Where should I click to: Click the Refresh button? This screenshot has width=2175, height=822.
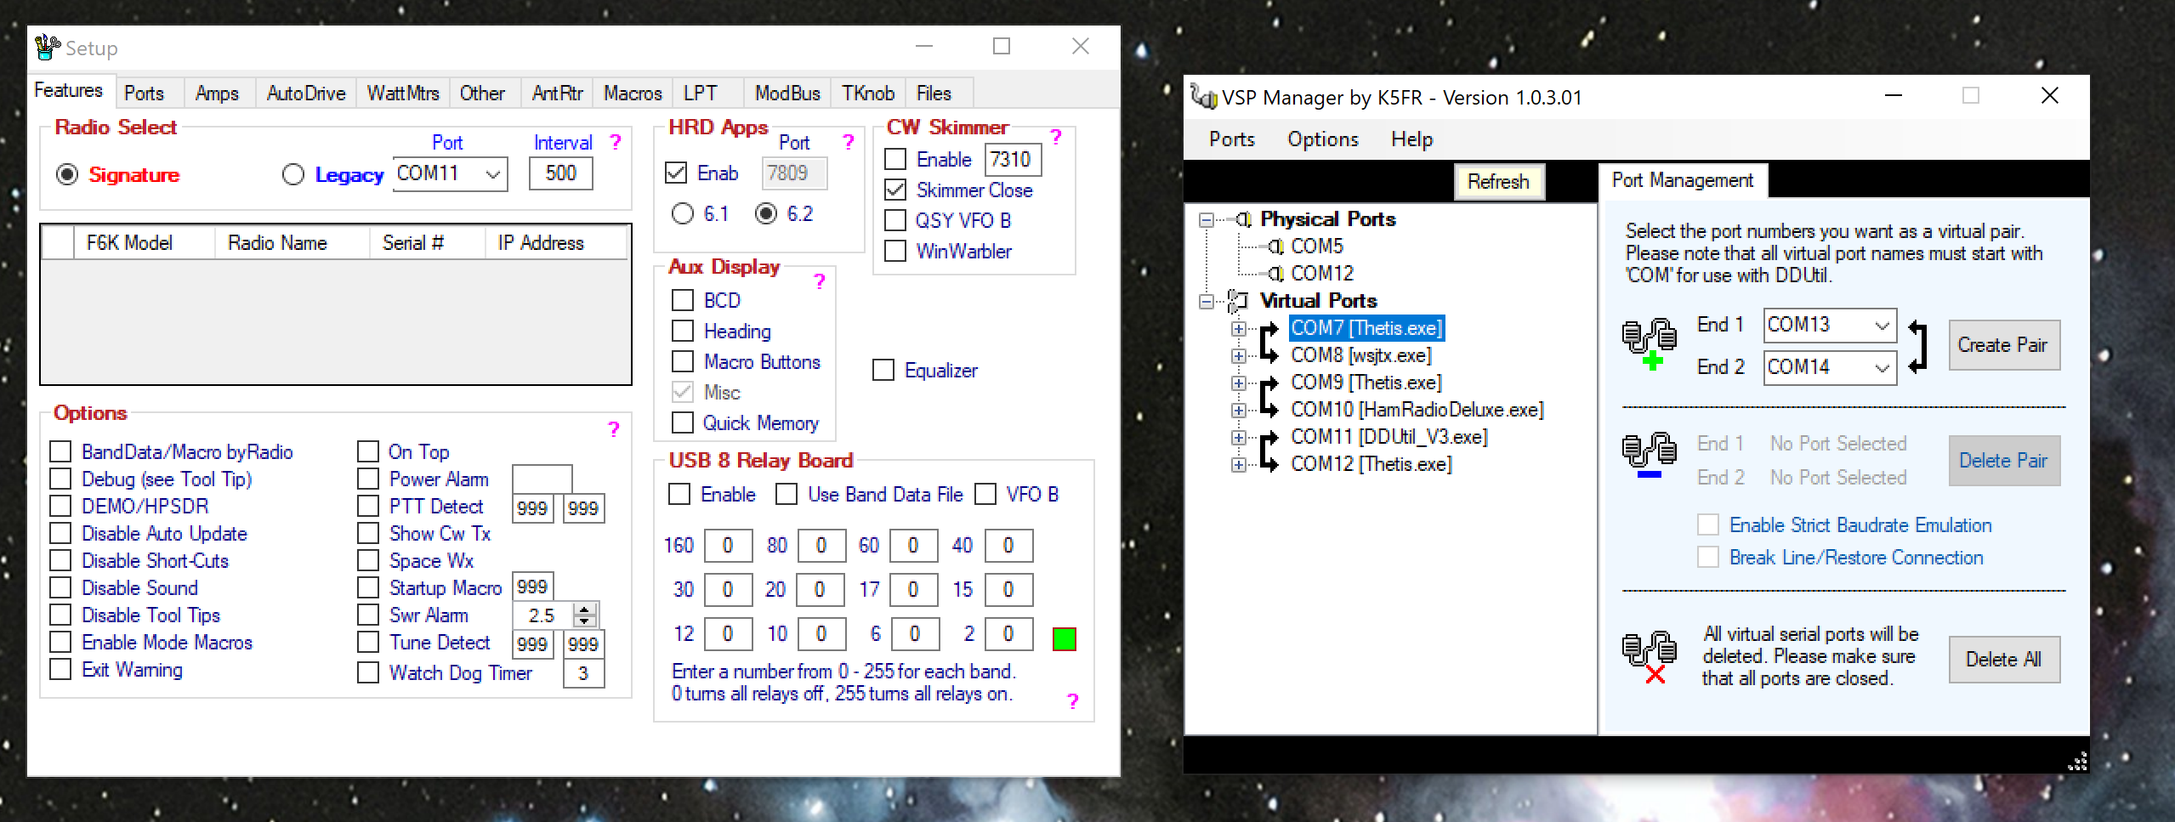tap(1499, 182)
